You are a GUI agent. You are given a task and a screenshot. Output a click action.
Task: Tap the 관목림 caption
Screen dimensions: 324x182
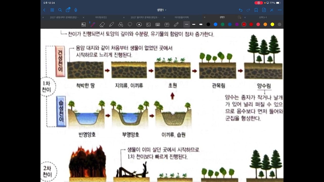(x=218, y=85)
